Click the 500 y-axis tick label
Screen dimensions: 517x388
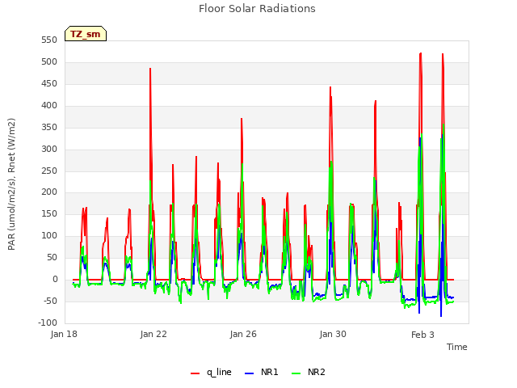(x=49, y=61)
